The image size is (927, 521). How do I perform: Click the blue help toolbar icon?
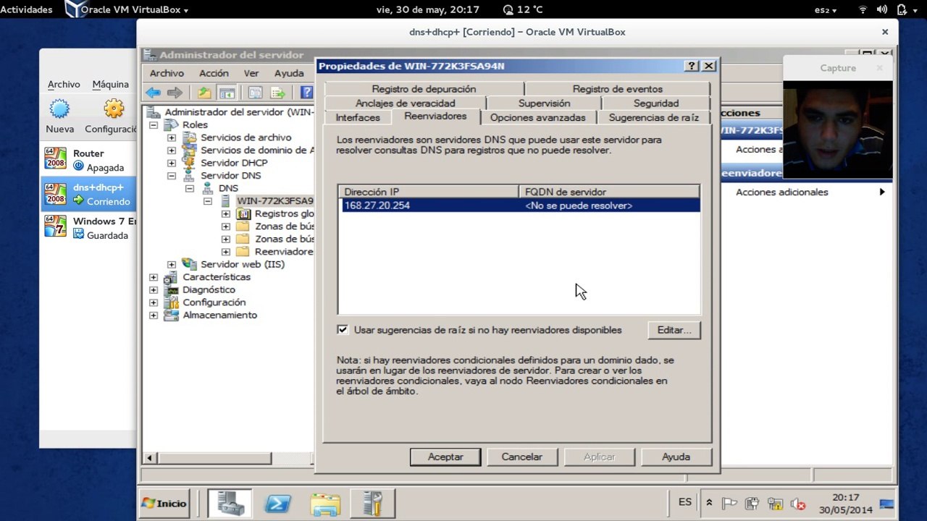point(306,93)
